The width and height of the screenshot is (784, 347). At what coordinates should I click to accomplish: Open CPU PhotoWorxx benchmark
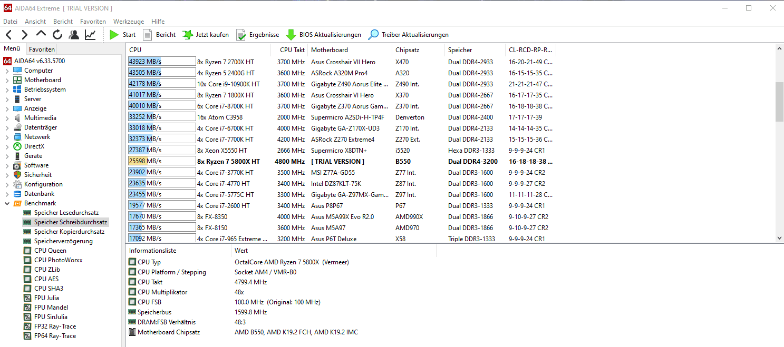tap(58, 260)
